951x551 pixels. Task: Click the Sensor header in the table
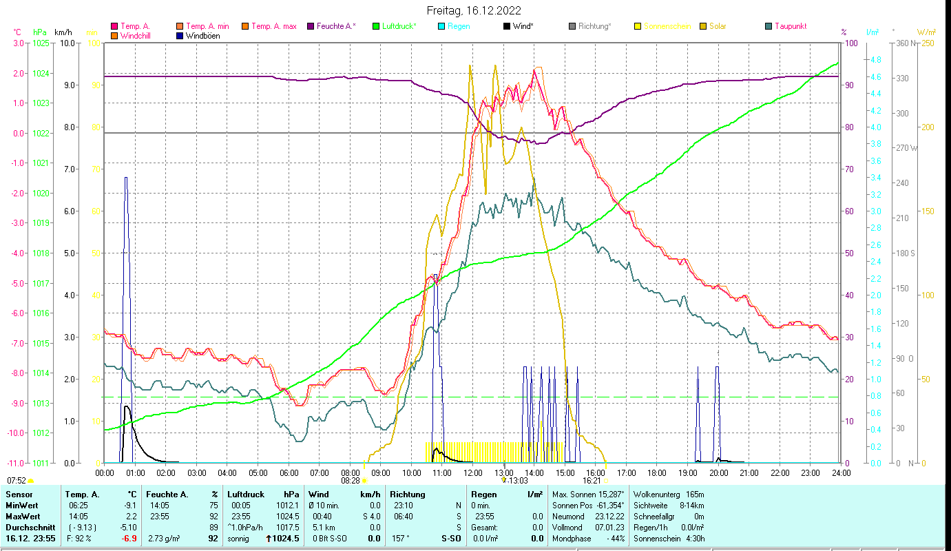19,495
